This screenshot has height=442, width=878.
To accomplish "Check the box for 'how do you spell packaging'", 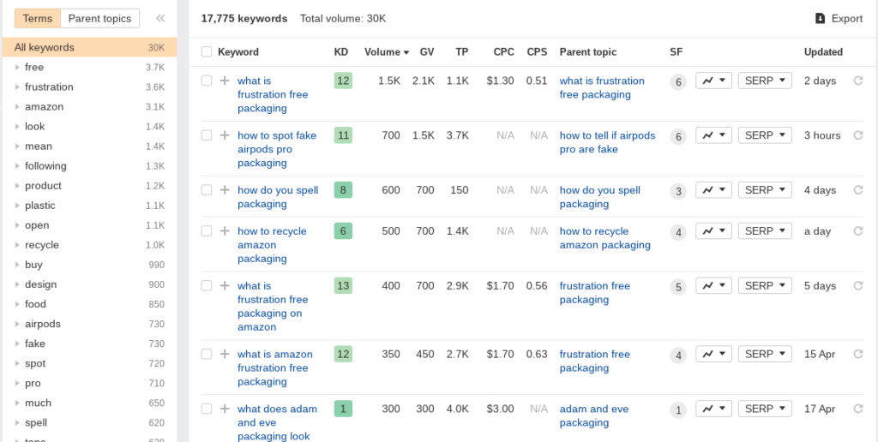I will click(207, 190).
